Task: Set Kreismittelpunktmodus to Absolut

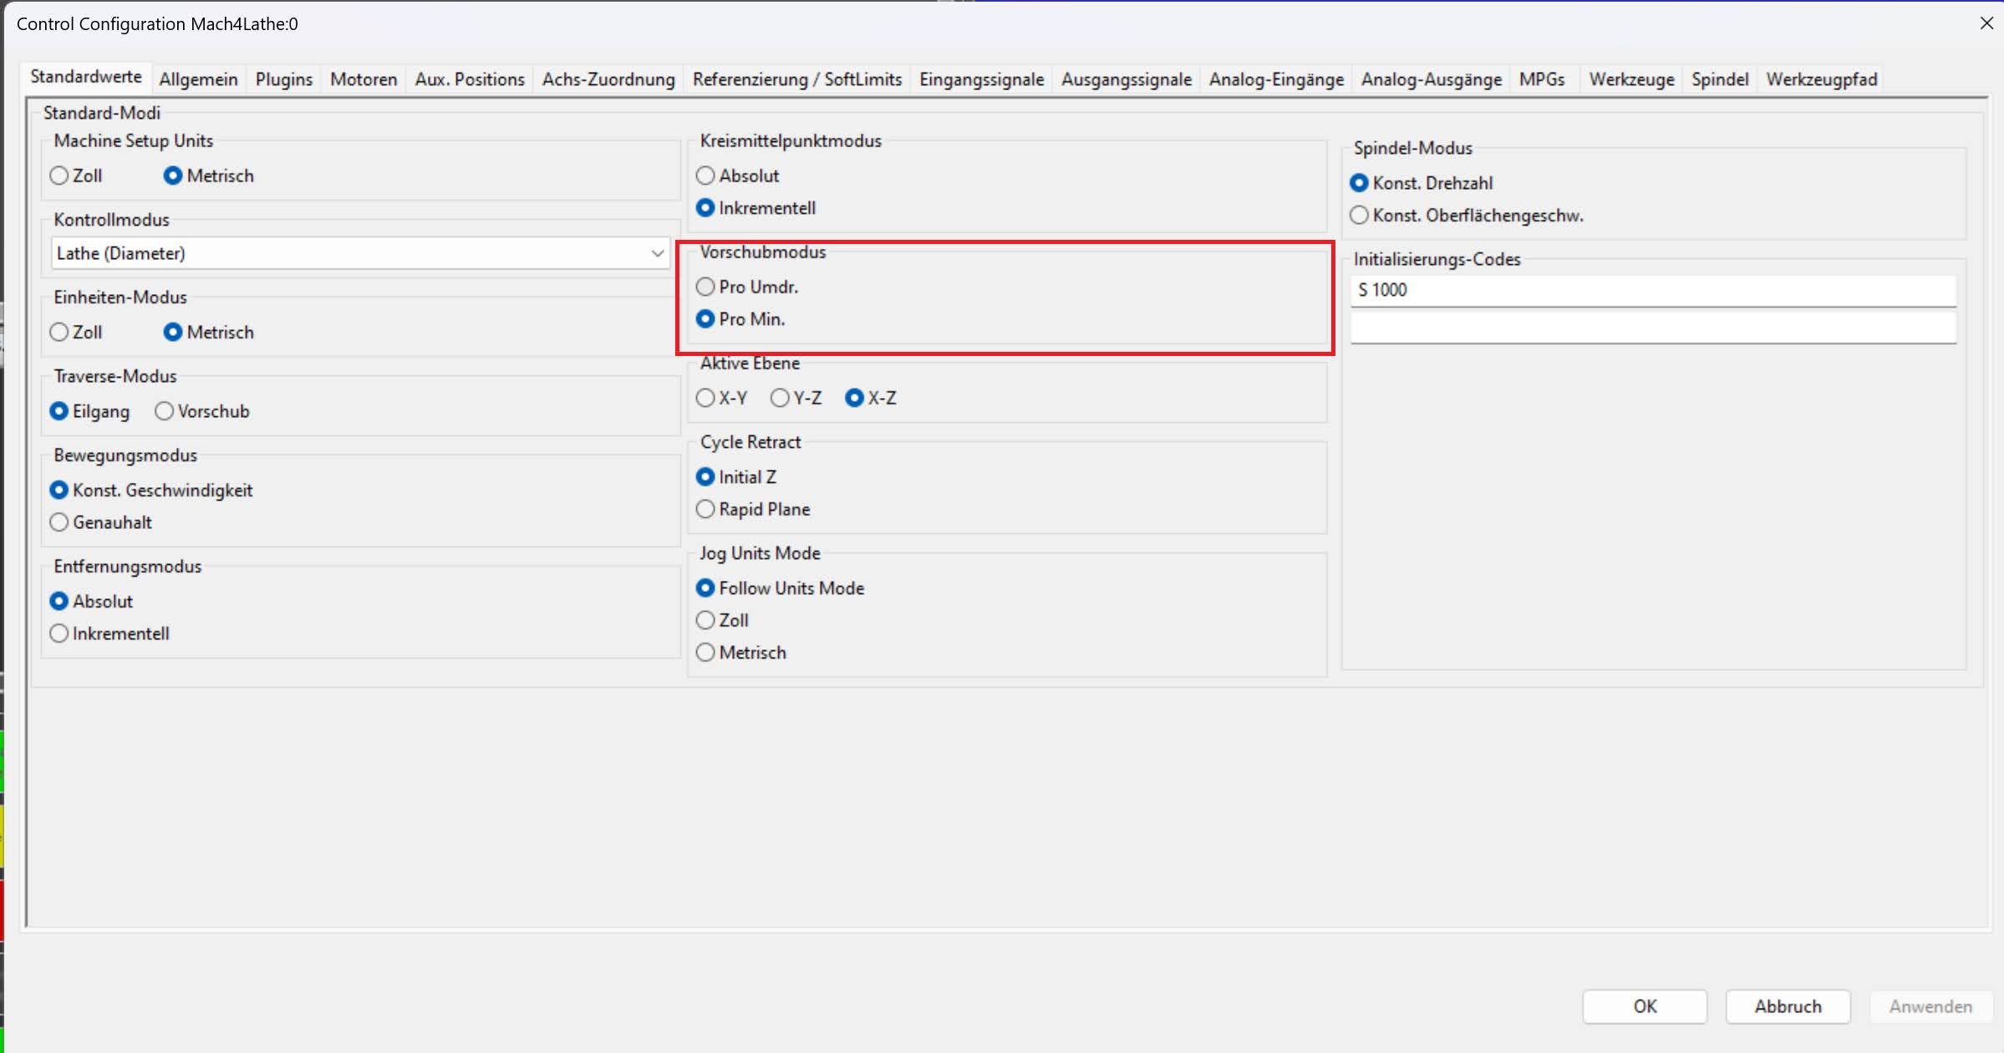Action: pos(738,175)
